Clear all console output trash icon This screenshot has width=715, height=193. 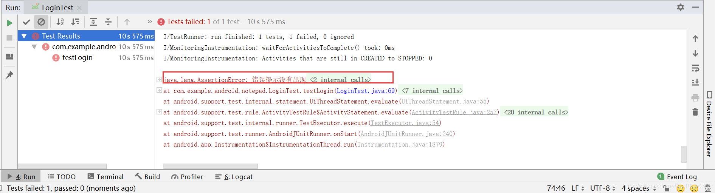click(x=695, y=112)
